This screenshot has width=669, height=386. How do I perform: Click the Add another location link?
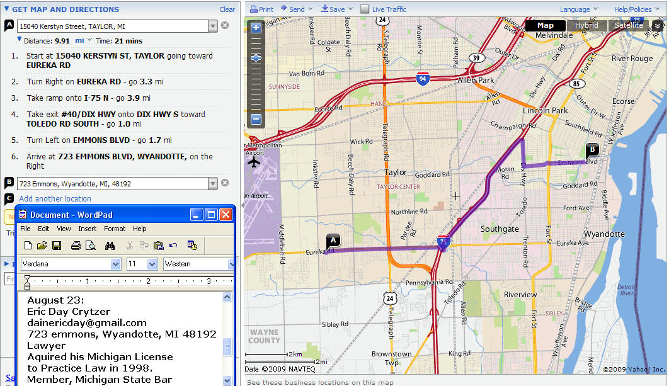point(55,198)
